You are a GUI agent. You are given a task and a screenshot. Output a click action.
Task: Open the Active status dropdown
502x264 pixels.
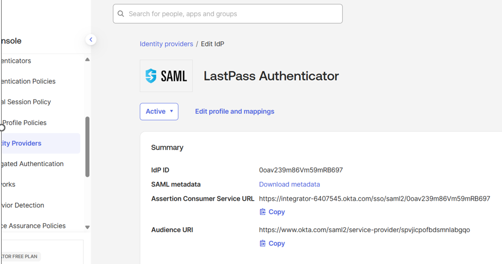click(x=159, y=111)
